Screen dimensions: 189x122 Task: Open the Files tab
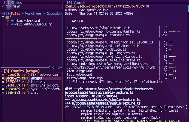point(16,13)
